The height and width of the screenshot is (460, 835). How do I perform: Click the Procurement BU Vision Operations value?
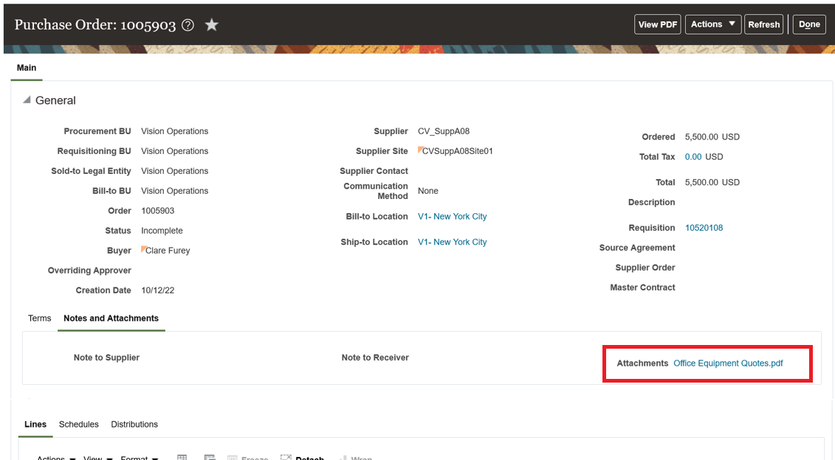tap(175, 131)
